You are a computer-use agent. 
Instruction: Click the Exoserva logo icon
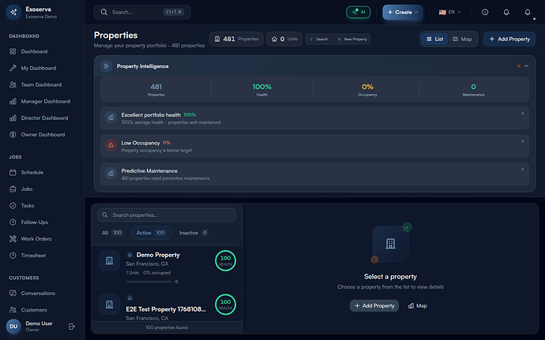point(13,12)
